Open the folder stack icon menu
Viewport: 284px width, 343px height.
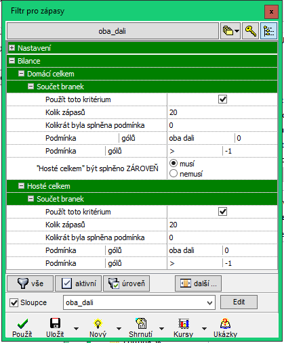(x=230, y=31)
